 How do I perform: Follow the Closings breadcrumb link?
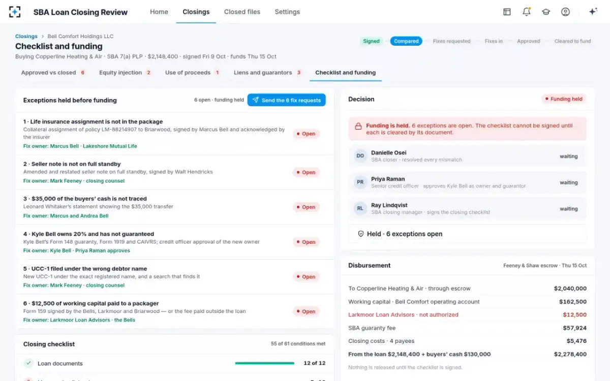click(x=26, y=37)
